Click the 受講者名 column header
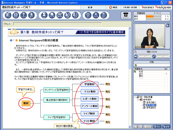The height and width of the screenshot is (130, 173). click(149, 69)
